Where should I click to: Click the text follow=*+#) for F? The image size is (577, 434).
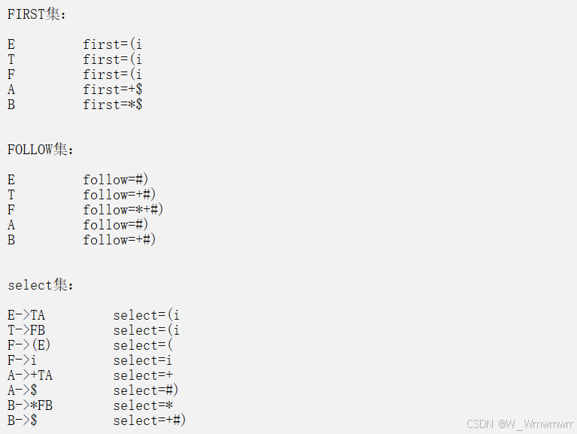pyautogui.click(x=123, y=210)
